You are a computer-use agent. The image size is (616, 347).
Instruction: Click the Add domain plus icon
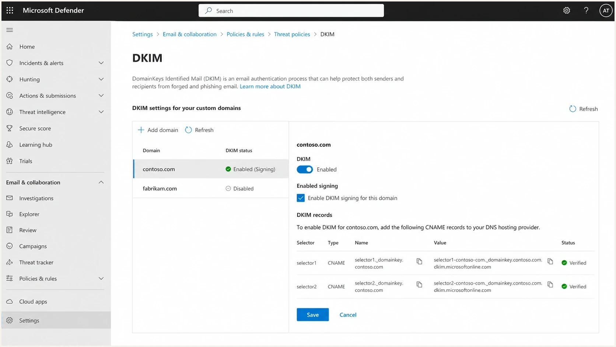coord(141,130)
